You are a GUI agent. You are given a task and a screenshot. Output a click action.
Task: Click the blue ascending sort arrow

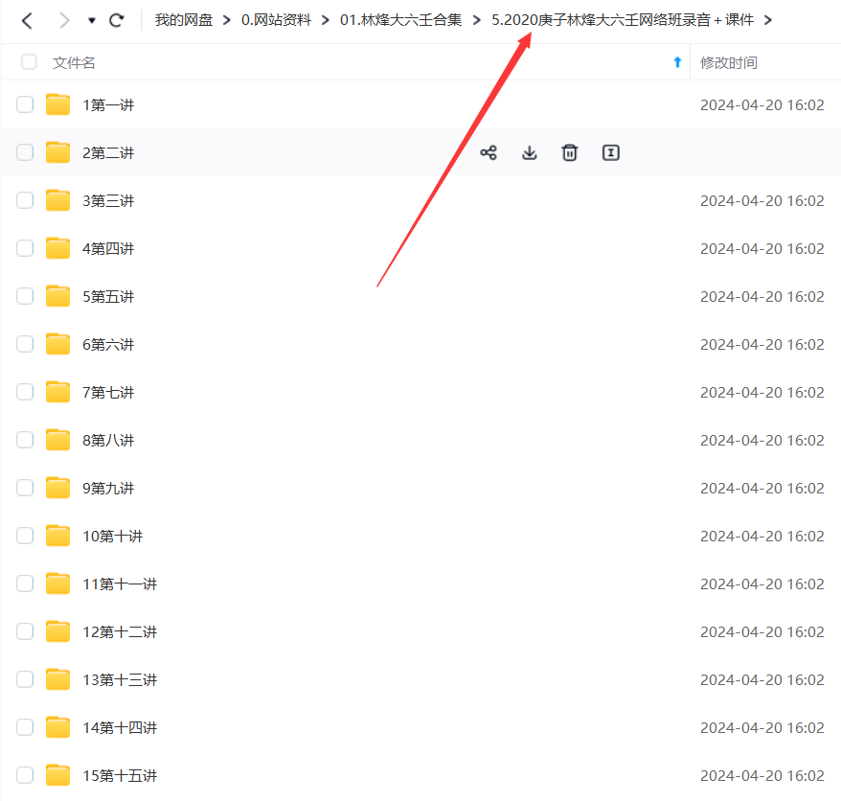677,61
